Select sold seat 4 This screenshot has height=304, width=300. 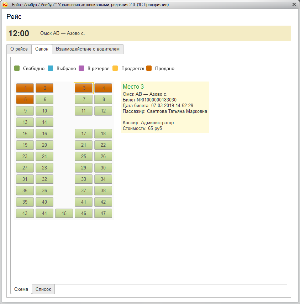coord(103,88)
